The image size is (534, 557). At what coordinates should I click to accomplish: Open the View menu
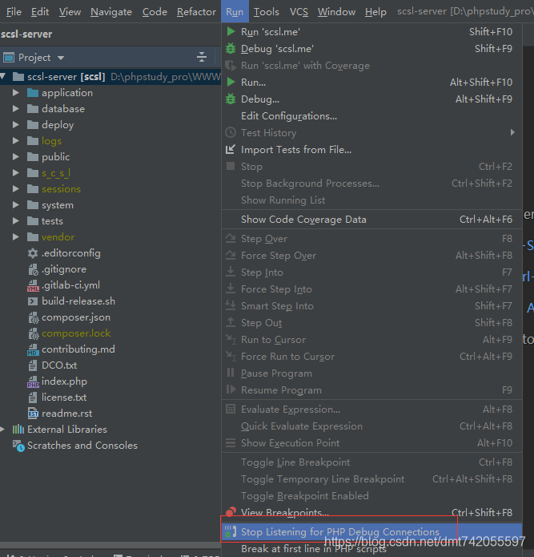pyautogui.click(x=70, y=12)
